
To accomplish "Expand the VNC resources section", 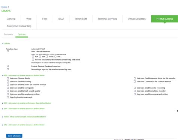I will pyautogui.click(x=24, y=125).
